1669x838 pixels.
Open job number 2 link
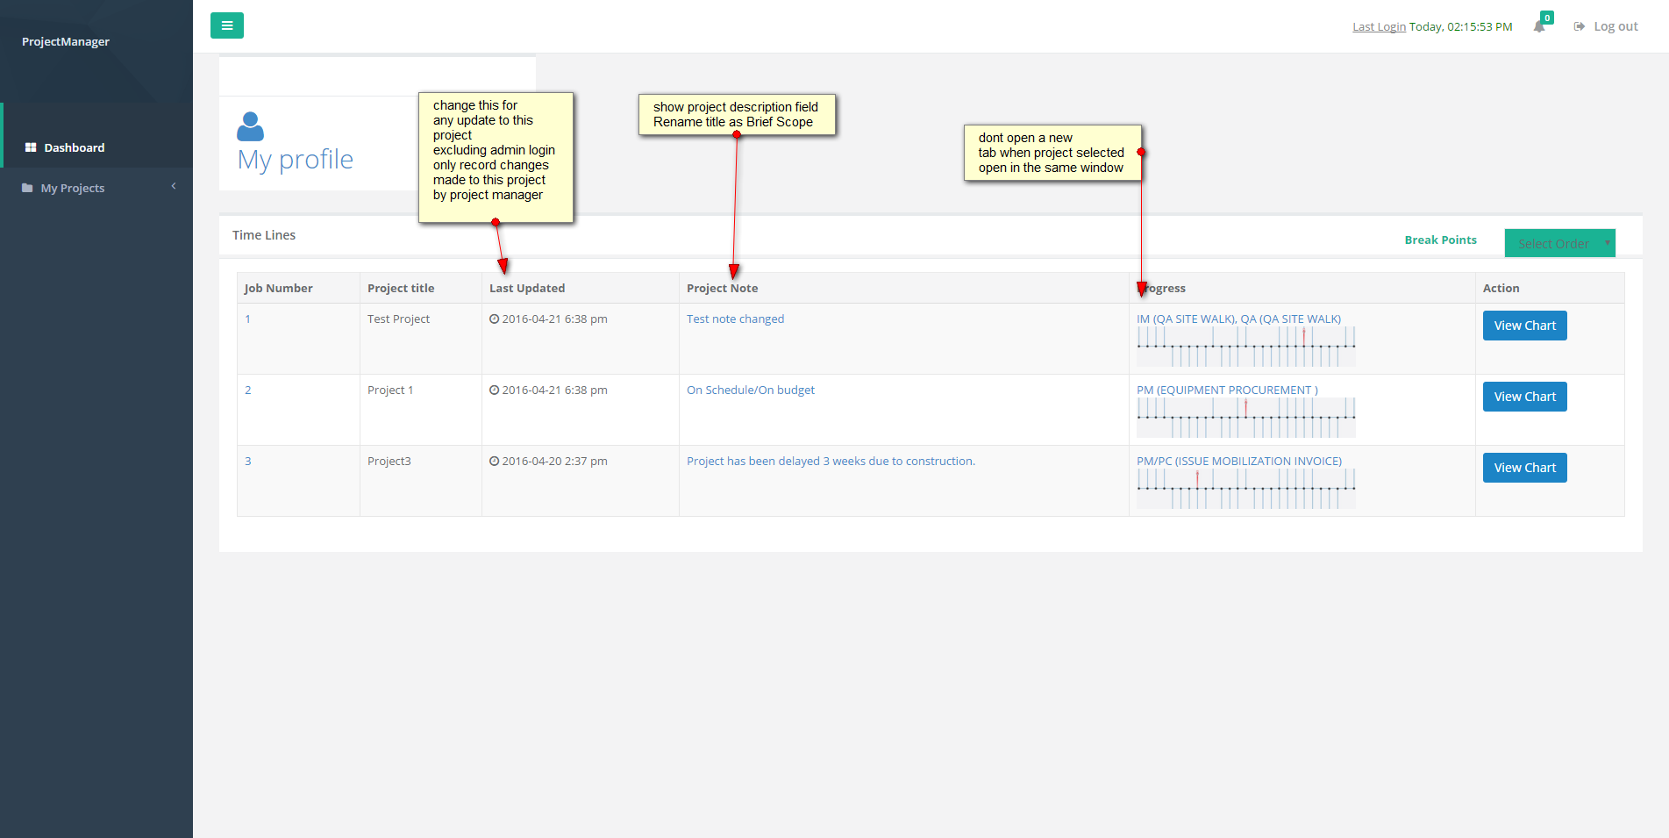[248, 390]
